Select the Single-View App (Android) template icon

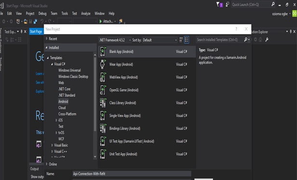tap(103, 116)
